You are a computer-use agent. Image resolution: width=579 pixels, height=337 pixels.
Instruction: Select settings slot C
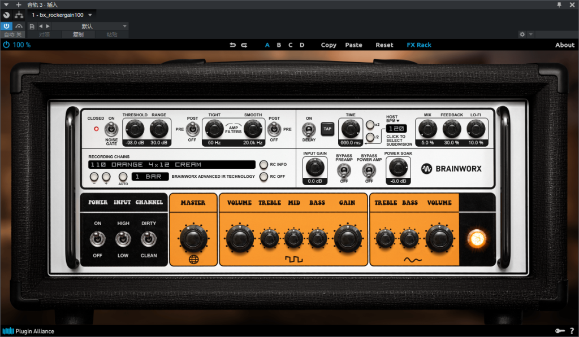pyautogui.click(x=290, y=45)
